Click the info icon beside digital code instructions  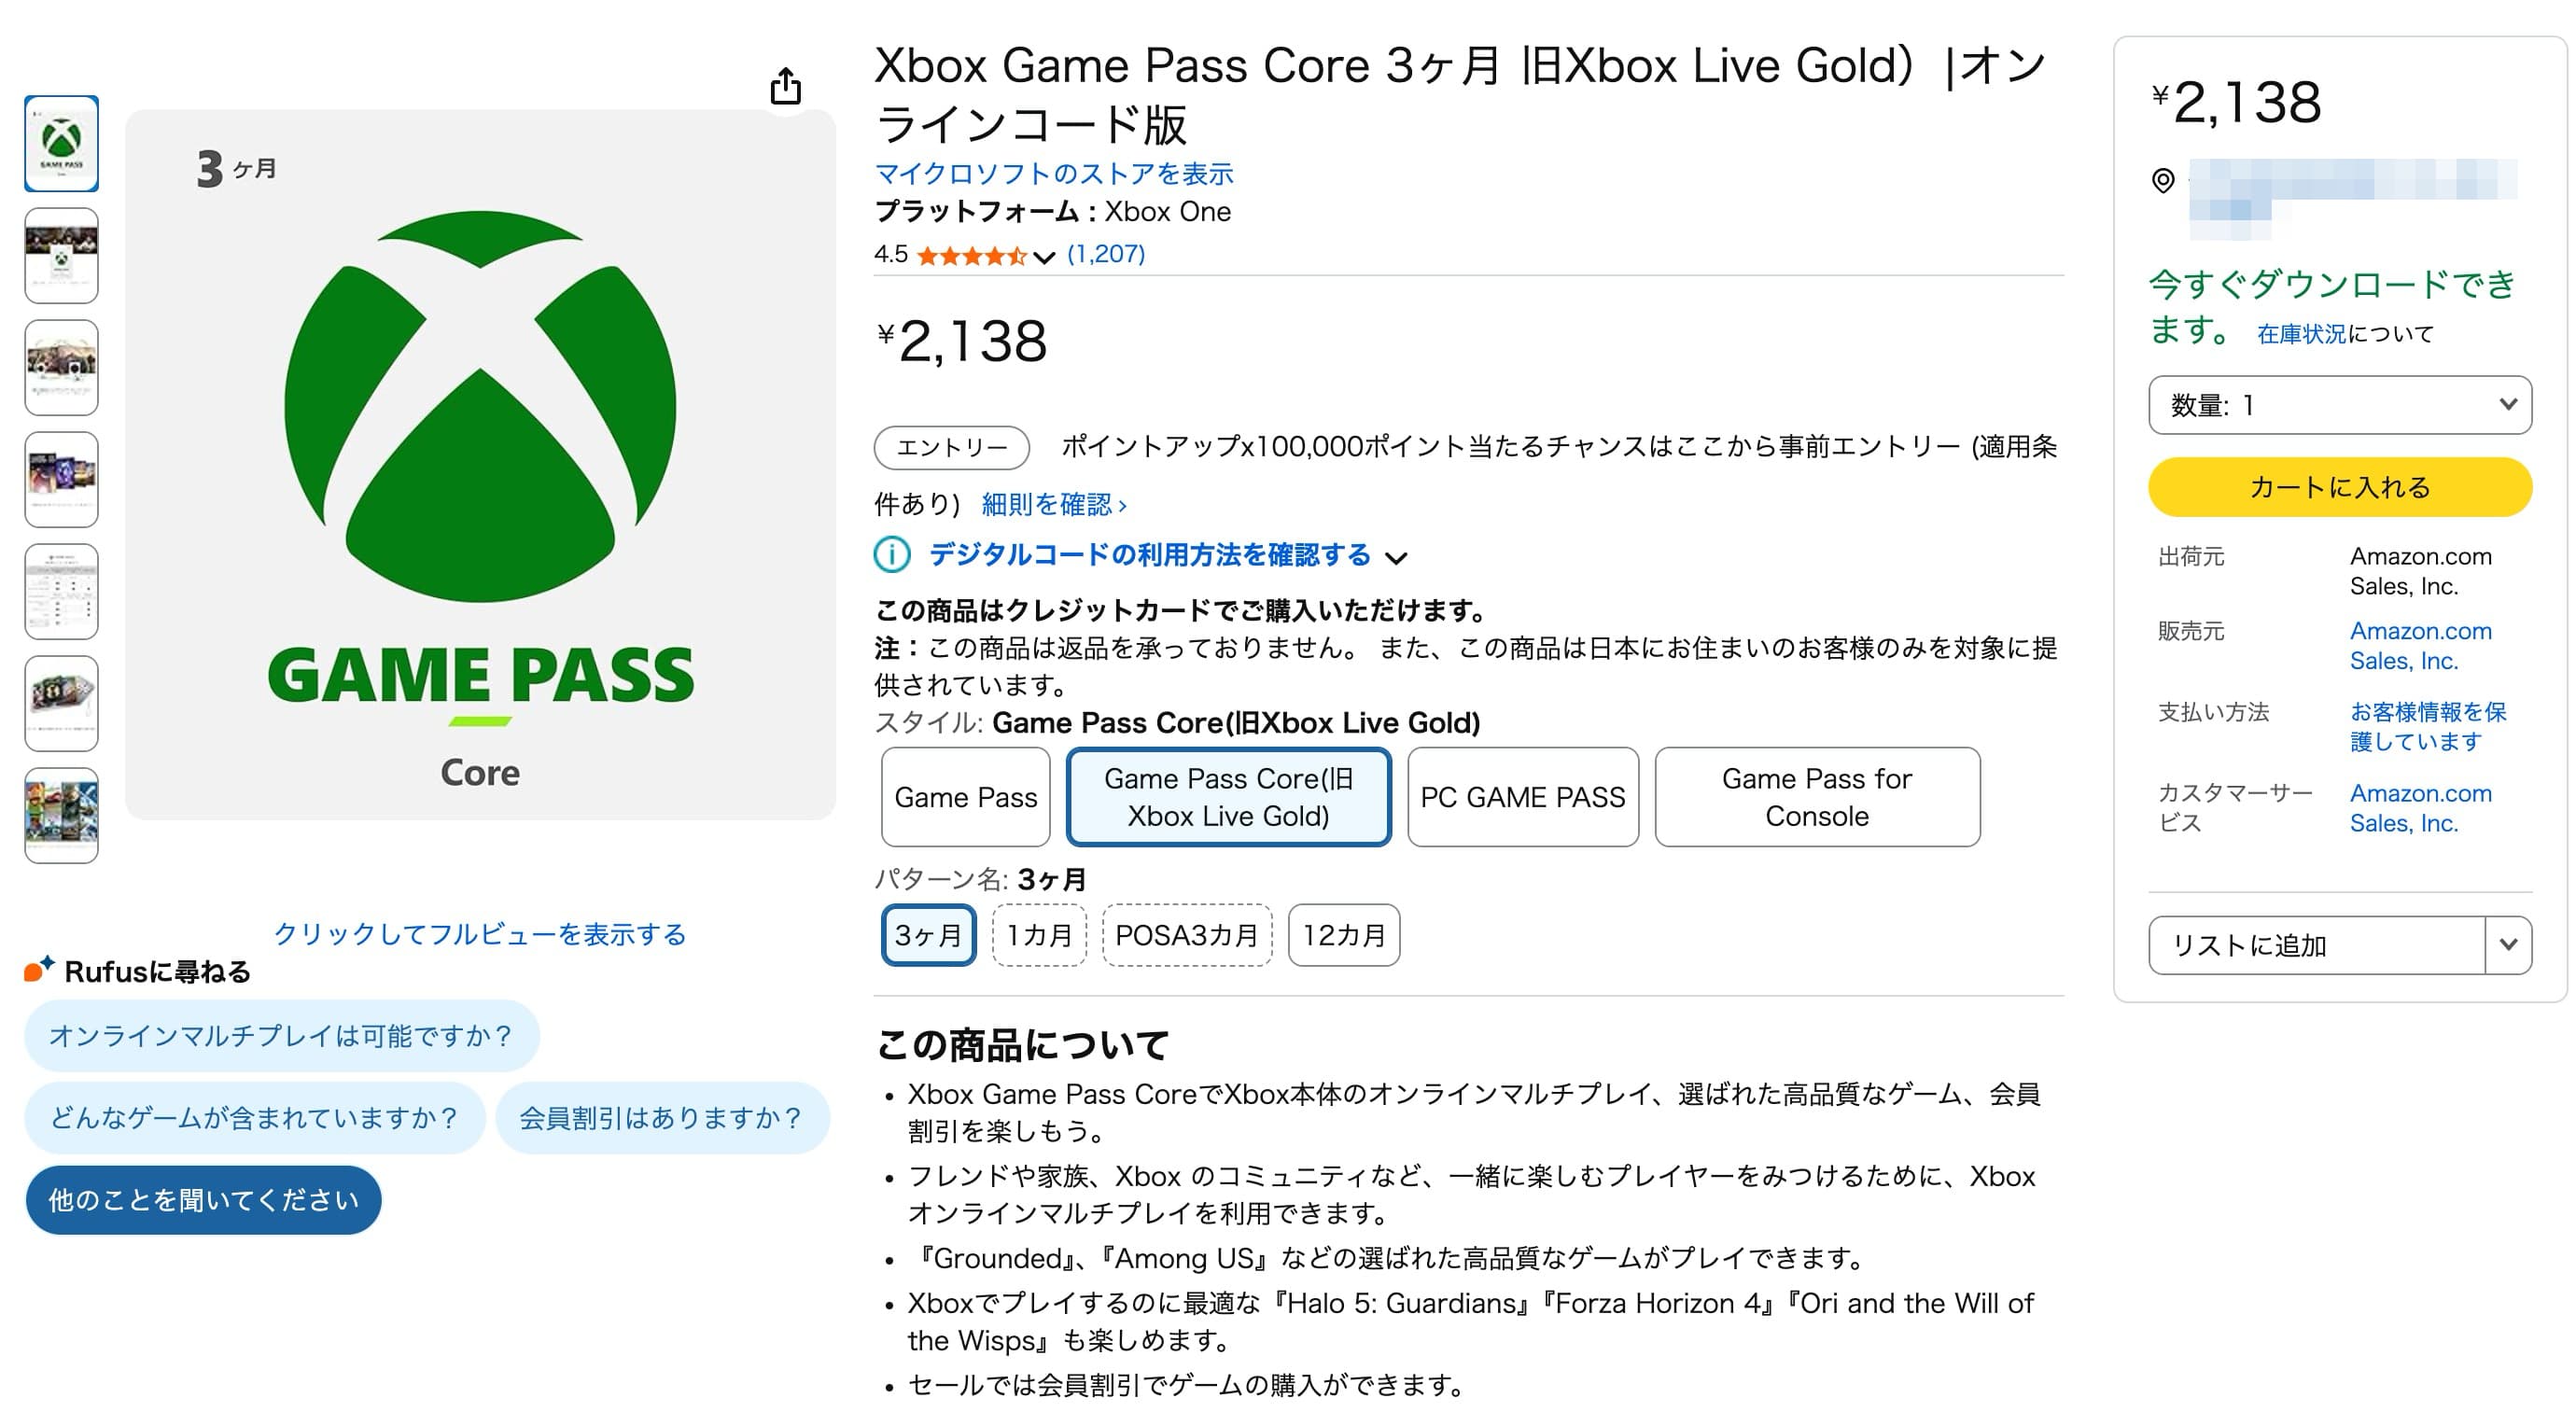(x=891, y=554)
